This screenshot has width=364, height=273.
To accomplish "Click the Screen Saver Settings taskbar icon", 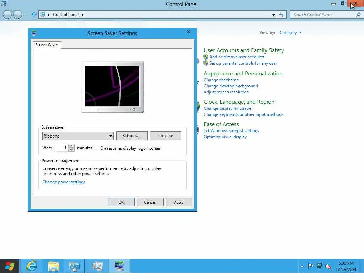I will [119, 266].
